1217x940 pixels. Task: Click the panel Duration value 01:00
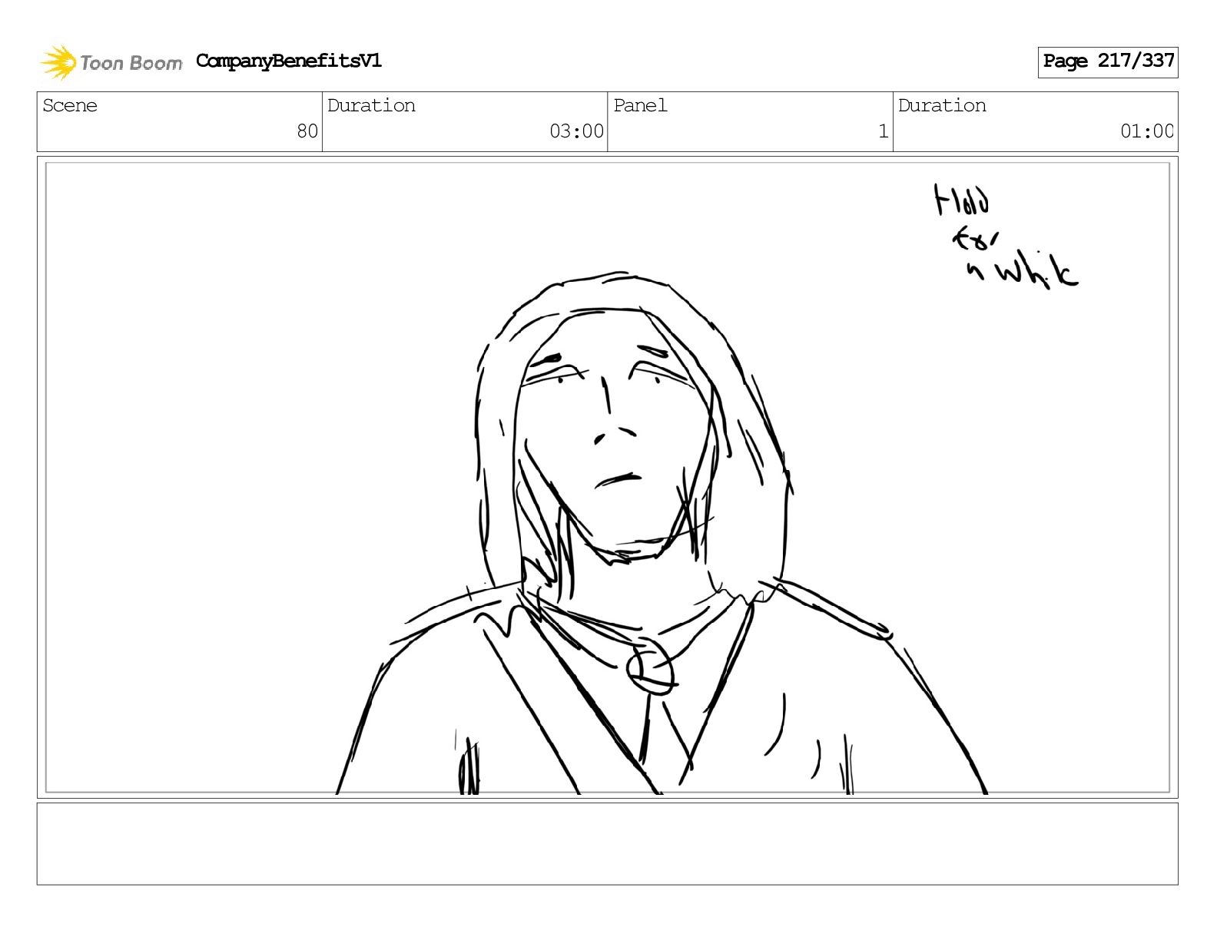pos(1147,131)
